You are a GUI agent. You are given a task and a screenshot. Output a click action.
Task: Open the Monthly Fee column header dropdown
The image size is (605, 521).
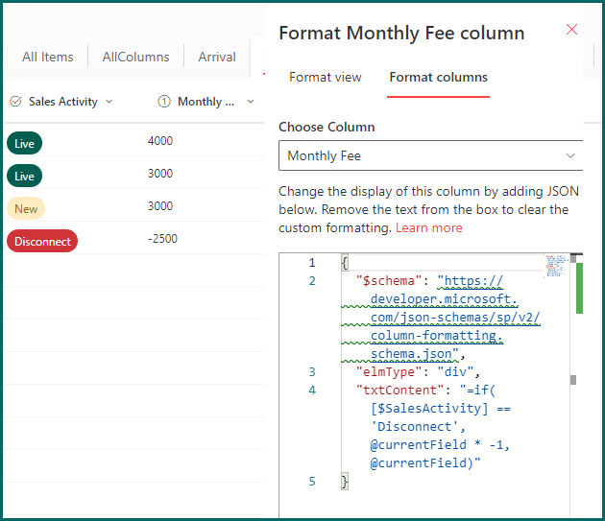tap(251, 102)
